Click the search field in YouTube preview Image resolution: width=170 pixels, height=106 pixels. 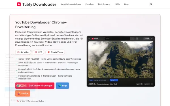117,39
